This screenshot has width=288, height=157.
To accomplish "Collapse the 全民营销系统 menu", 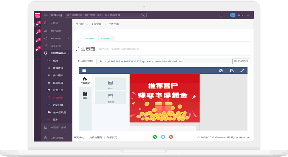I will tap(68, 53).
